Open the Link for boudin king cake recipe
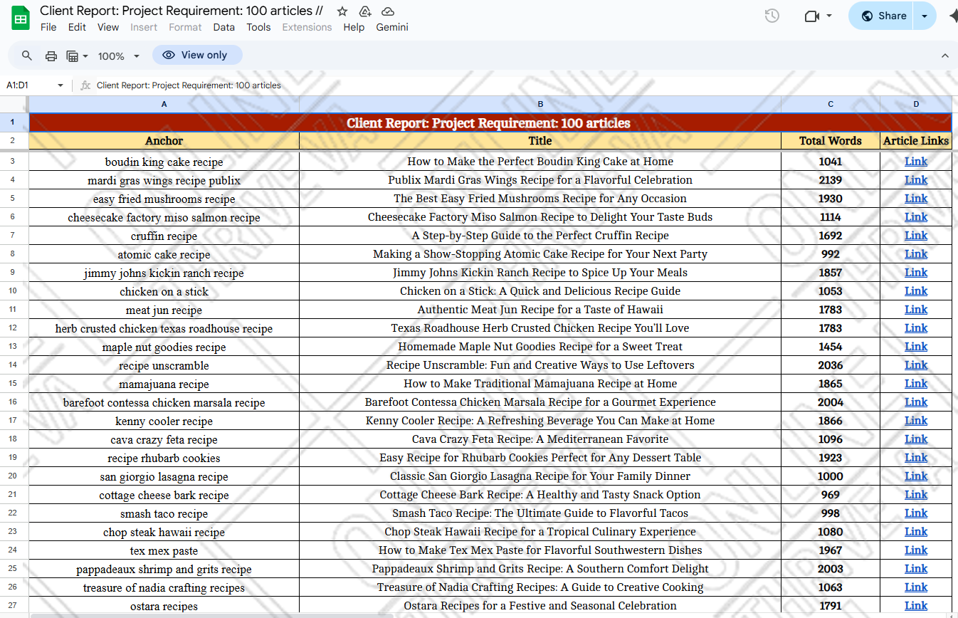Image resolution: width=958 pixels, height=618 pixels. [916, 161]
